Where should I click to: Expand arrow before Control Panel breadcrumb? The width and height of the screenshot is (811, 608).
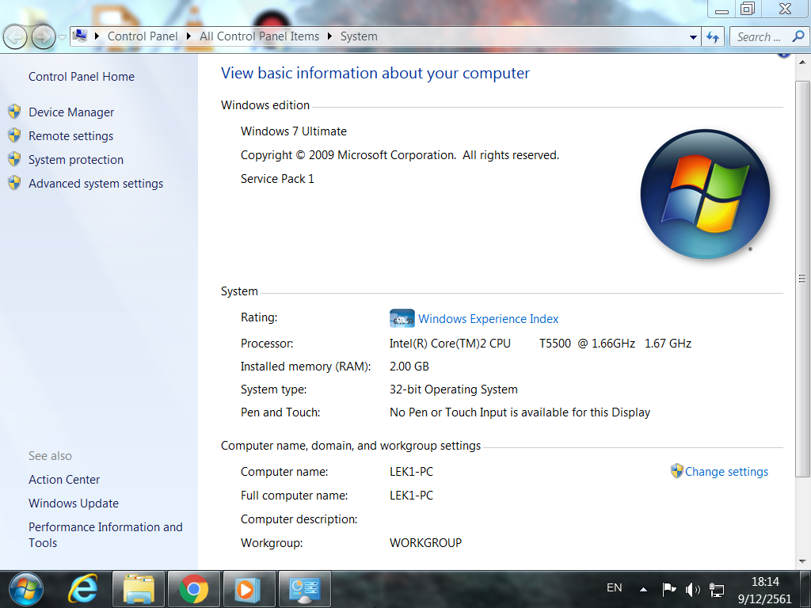97,36
